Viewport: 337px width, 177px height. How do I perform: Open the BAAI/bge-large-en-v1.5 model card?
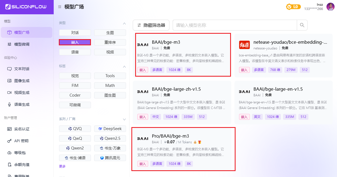click(x=283, y=102)
